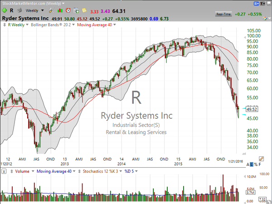Click the 2013 year label on time axis

click(x=64, y=164)
